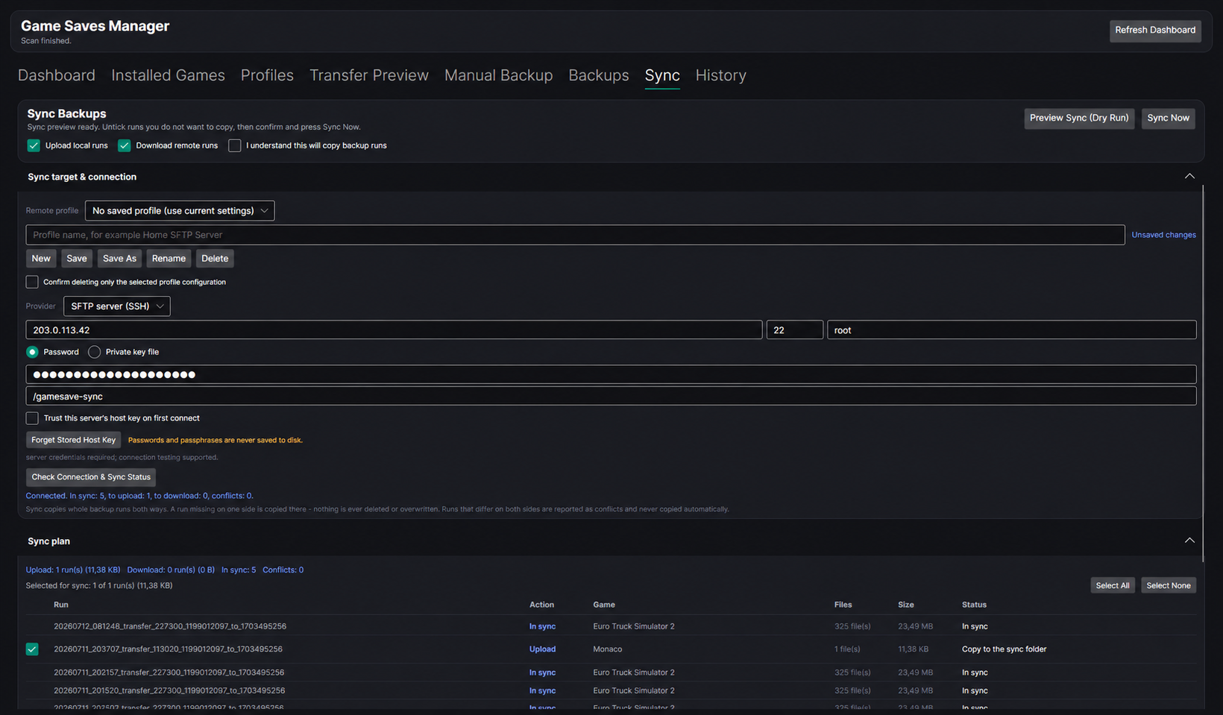Click the Upload action for Monaco

542,649
